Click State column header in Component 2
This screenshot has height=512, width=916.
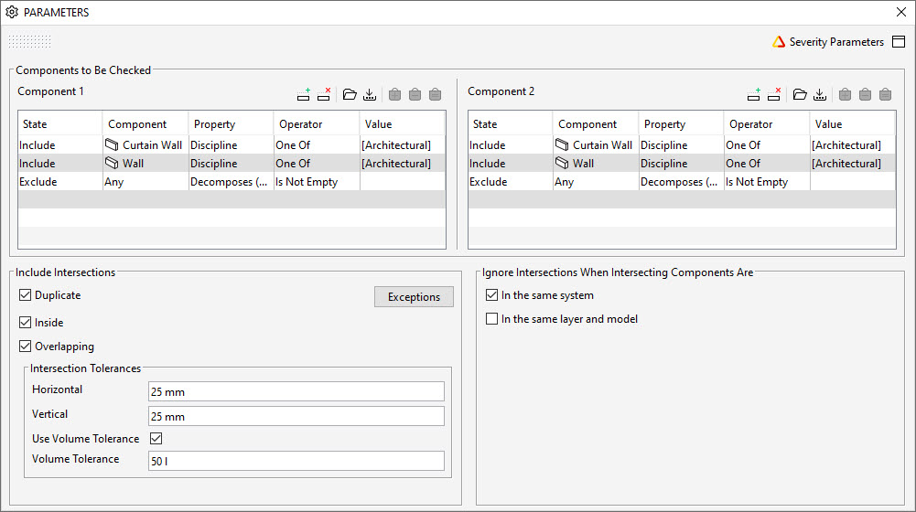point(511,123)
